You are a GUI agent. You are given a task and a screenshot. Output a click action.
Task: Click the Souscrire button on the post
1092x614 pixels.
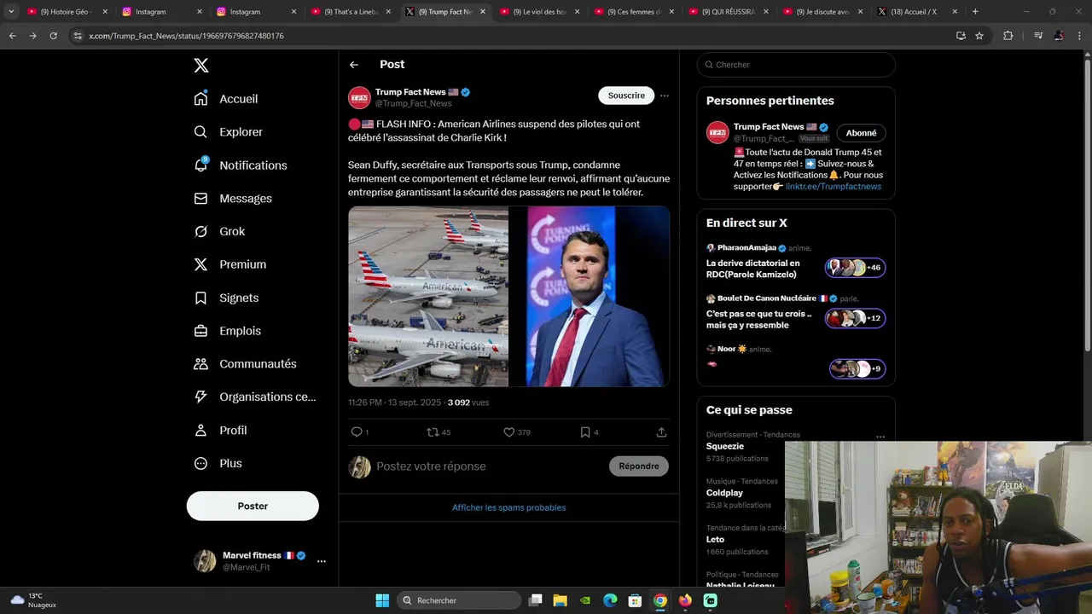(626, 96)
